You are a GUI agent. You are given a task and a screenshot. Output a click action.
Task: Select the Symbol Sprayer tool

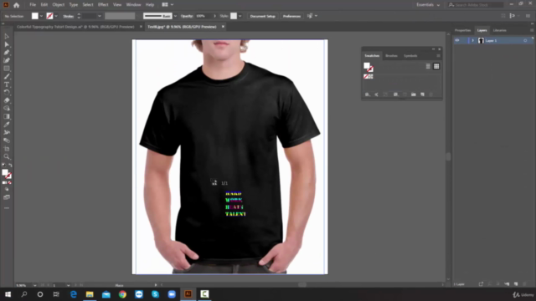(x=7, y=132)
